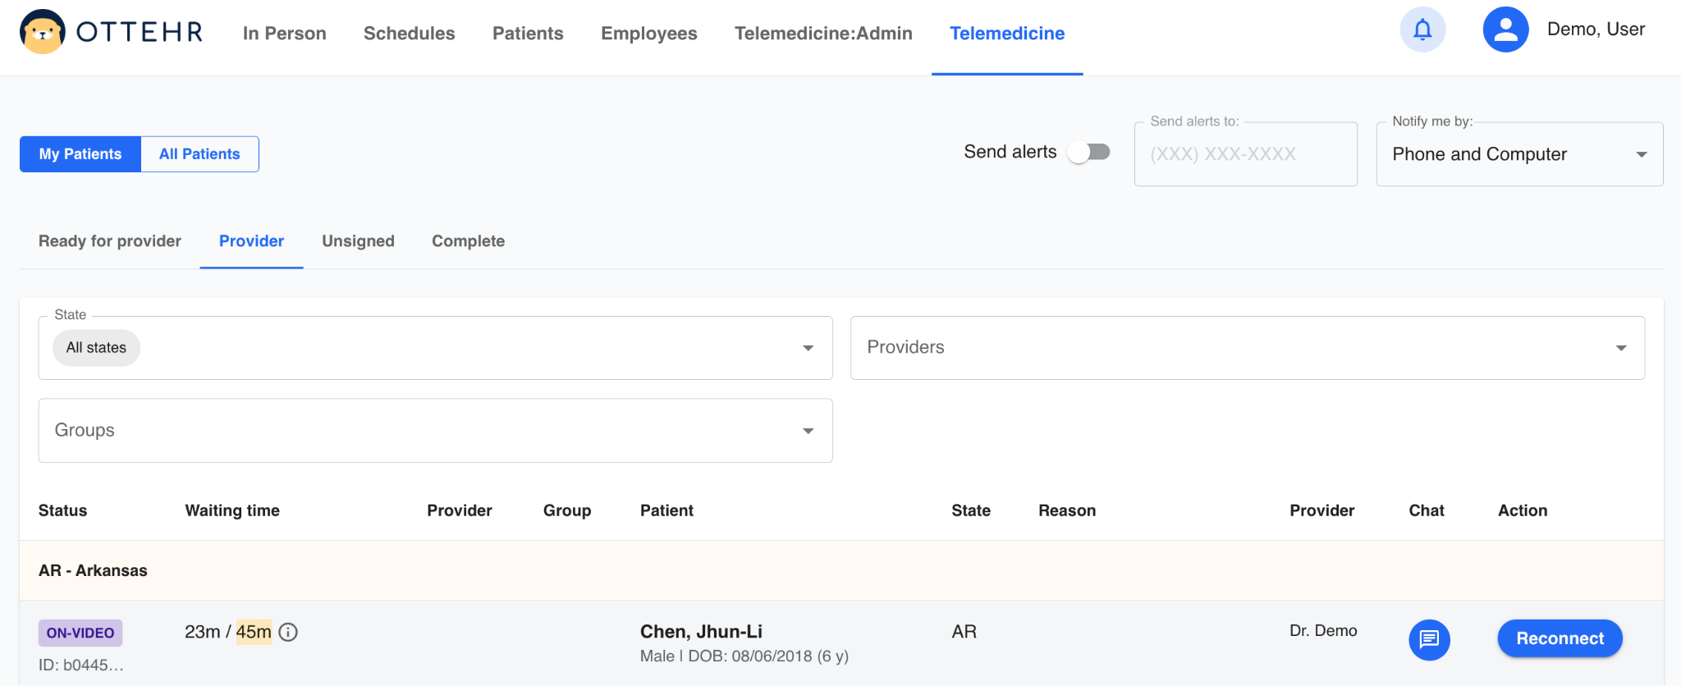
Task: Select the My Patients toggle button
Action: (80, 154)
